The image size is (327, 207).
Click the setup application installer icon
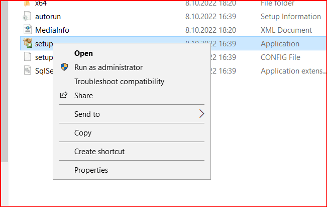point(27,44)
